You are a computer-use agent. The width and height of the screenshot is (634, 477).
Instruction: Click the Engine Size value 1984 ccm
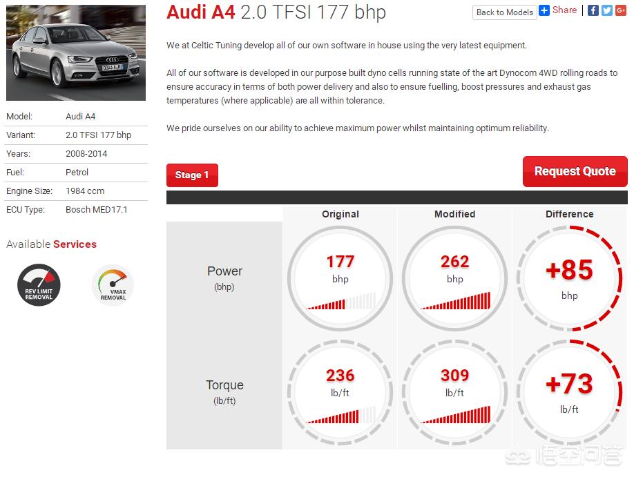[x=85, y=191]
